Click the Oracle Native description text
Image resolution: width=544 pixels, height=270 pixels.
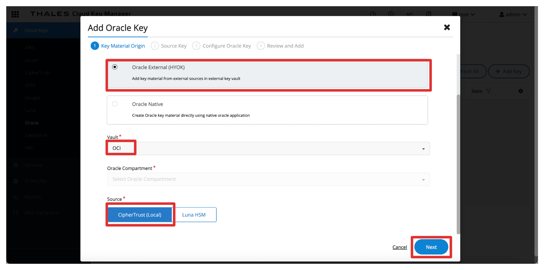[x=191, y=115]
